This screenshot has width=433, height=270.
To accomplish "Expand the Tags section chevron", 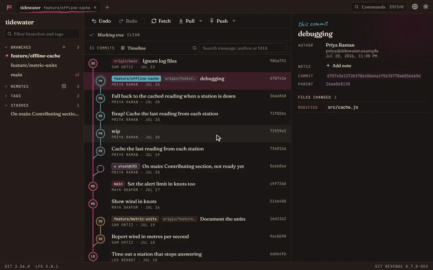I will (x=6, y=96).
